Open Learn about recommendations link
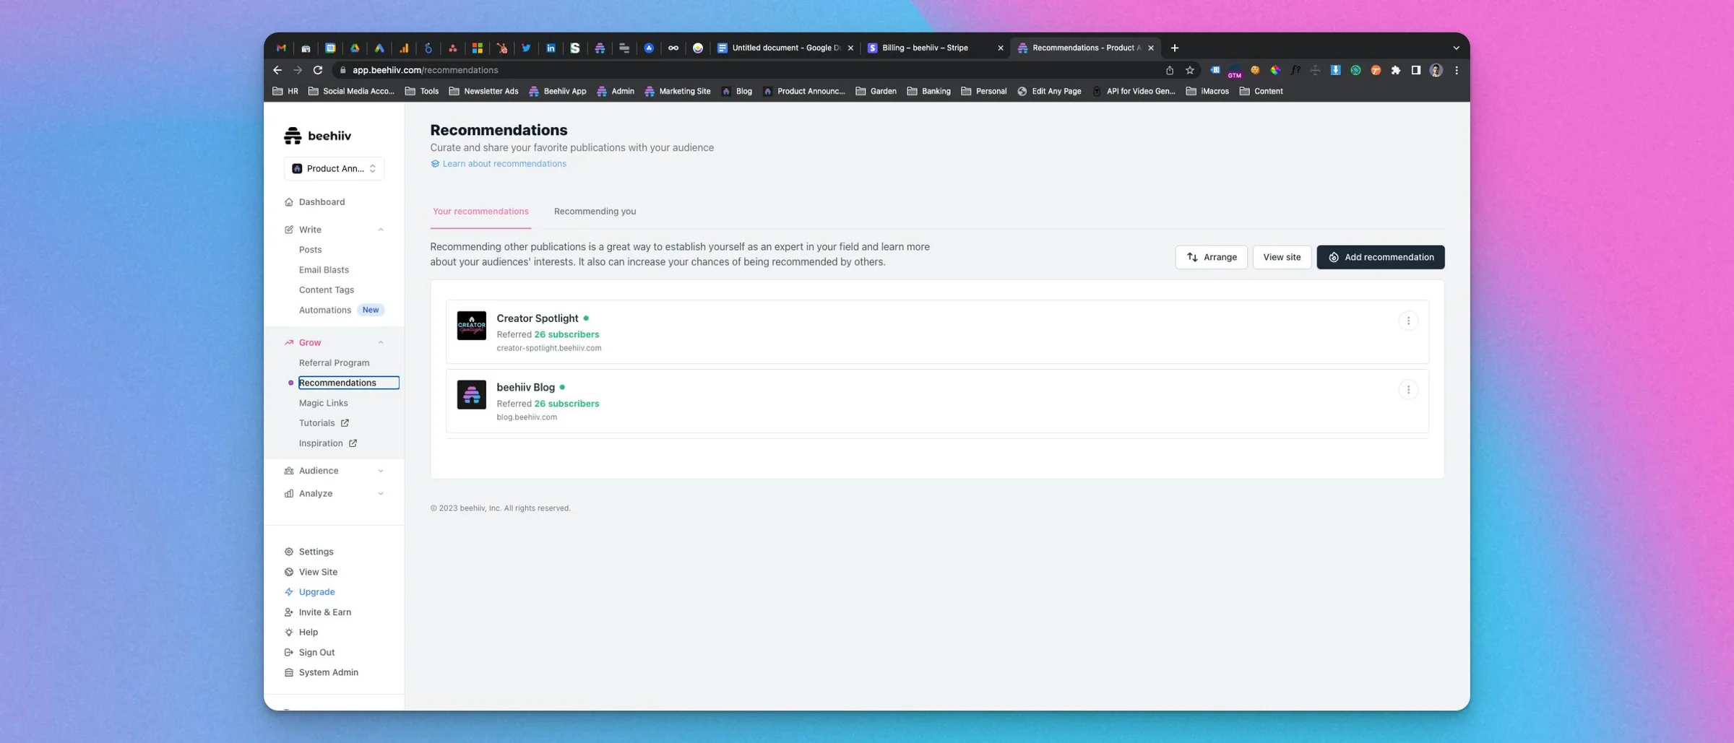Image resolution: width=1734 pixels, height=743 pixels. [499, 164]
